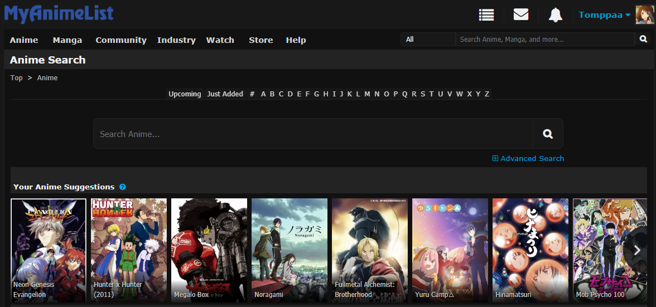Screen dimensions: 656x307
Task: Focus the Search Anime input field
Action: (313, 134)
